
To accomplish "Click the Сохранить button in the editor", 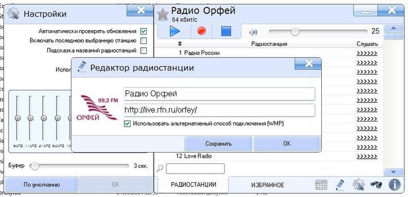I will pos(218,143).
